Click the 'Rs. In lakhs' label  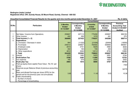tap(122, 19)
